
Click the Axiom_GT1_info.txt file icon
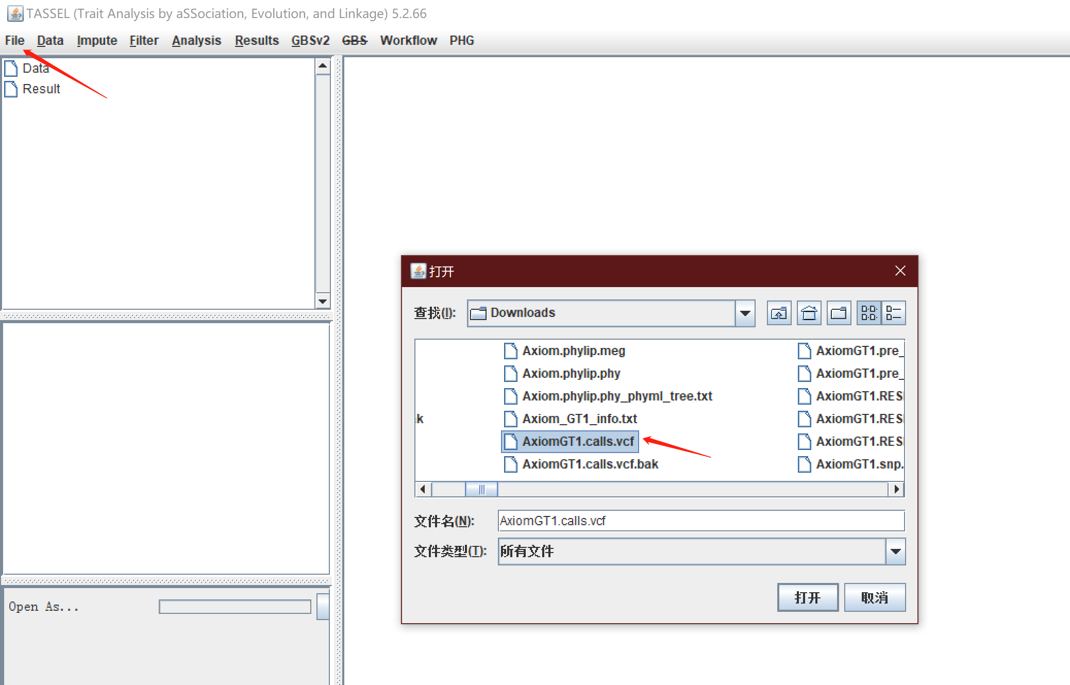coord(510,419)
